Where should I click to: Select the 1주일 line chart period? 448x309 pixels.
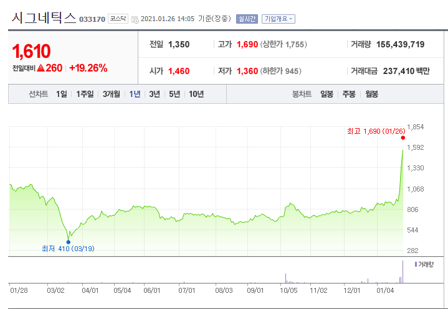click(85, 94)
